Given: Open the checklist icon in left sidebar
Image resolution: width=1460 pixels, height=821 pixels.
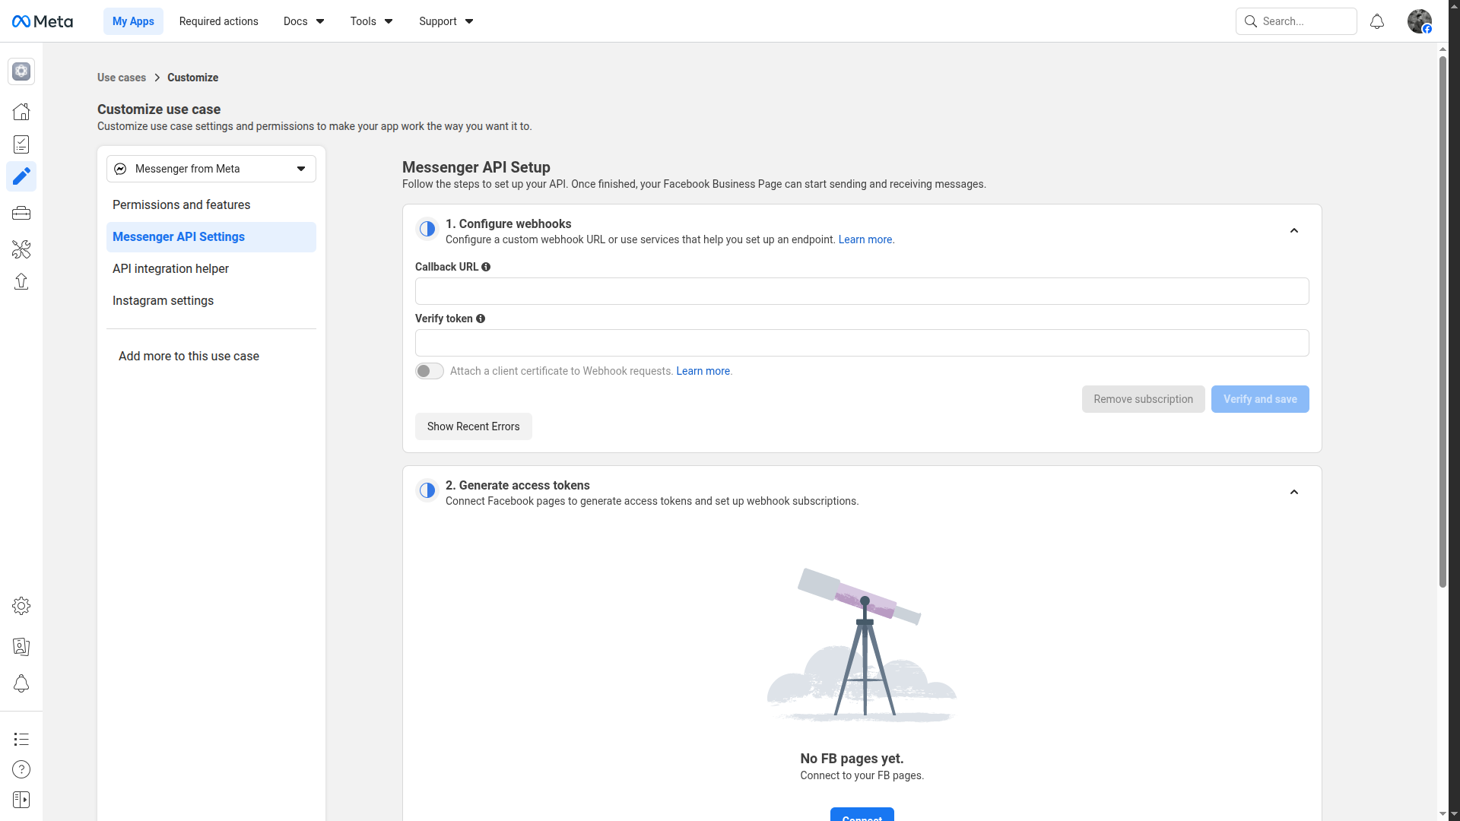Looking at the screenshot, I should [21, 144].
